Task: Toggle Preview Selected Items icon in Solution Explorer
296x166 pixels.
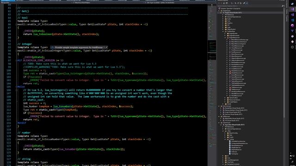Action: [247, 3]
